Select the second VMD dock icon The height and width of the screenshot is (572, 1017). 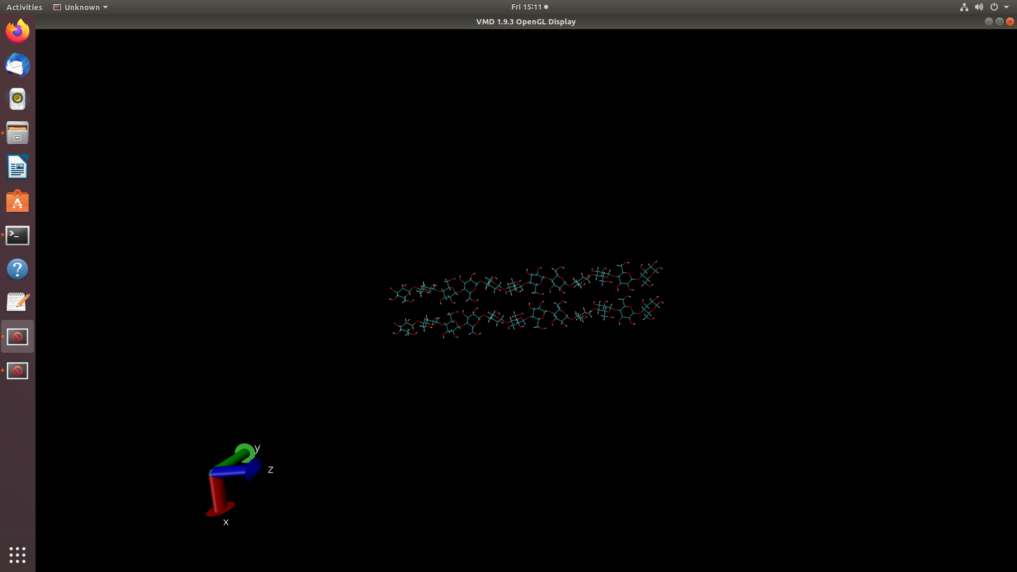pos(17,371)
